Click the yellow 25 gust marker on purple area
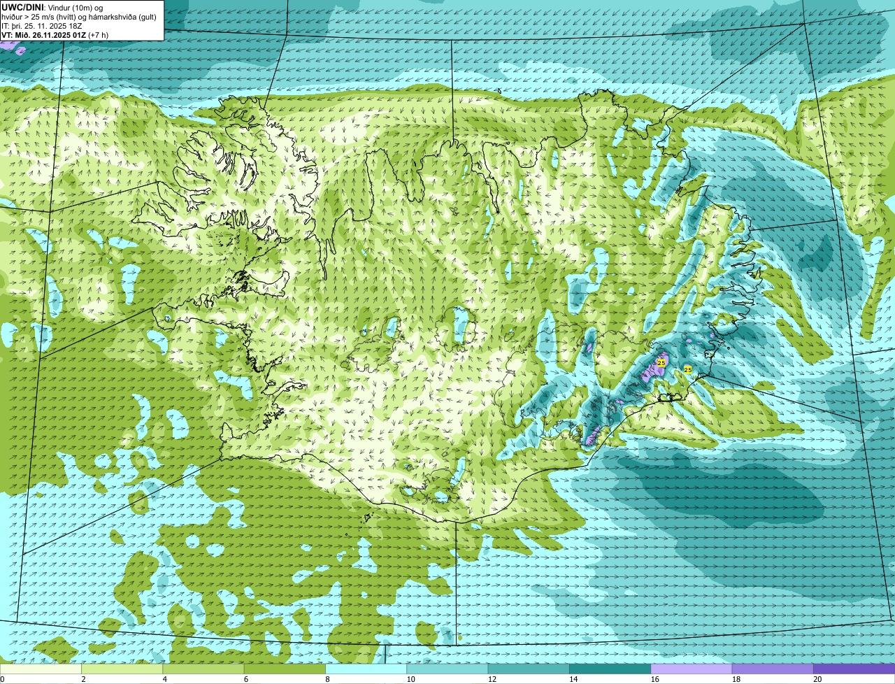The width and height of the screenshot is (895, 684). click(x=661, y=362)
